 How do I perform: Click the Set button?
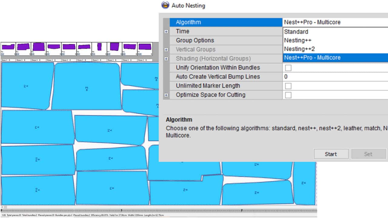click(x=368, y=154)
